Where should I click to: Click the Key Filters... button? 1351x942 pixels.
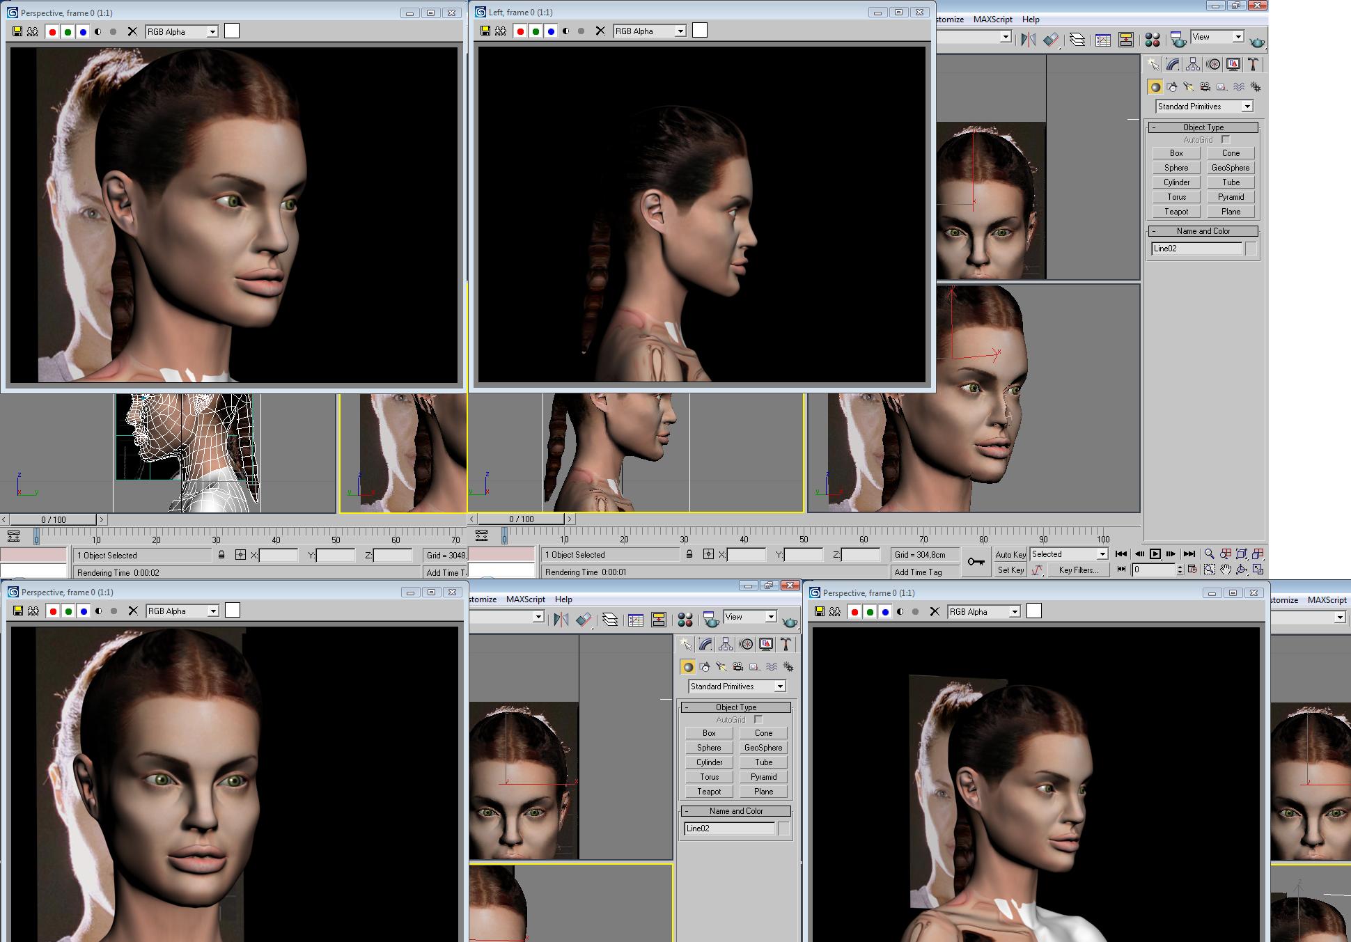pyautogui.click(x=1078, y=570)
